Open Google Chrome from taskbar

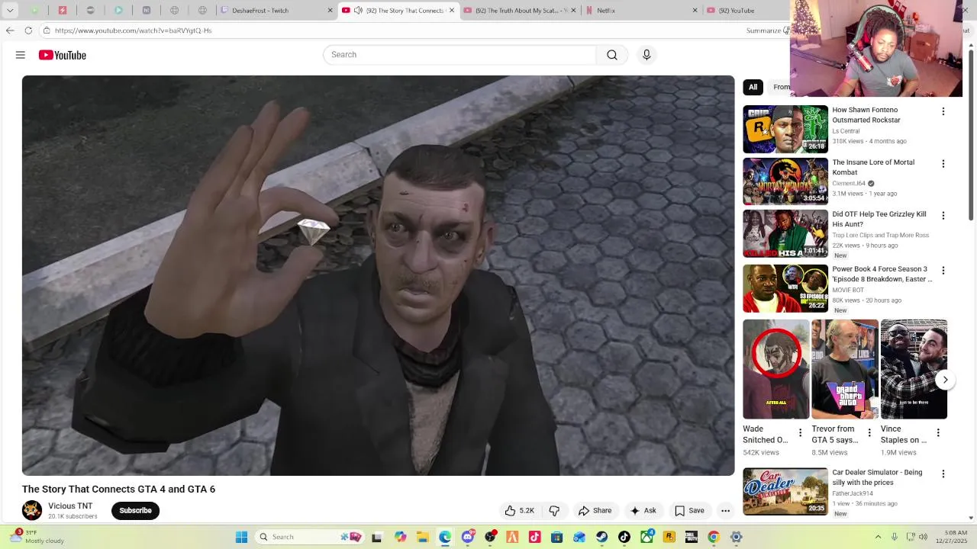tap(714, 537)
